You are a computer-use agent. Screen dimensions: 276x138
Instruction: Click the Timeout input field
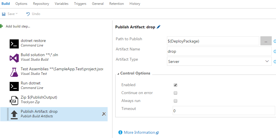click(x=223, y=111)
